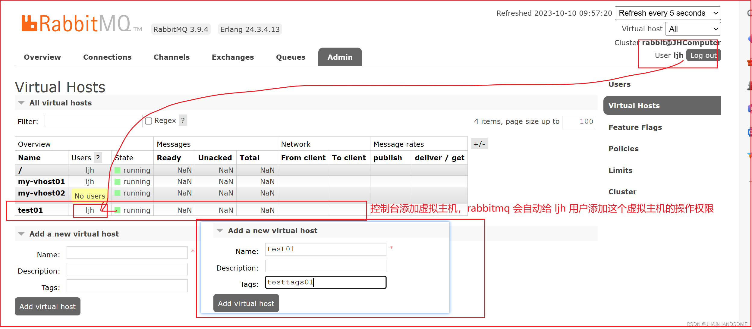752x329 pixels.
Task: Click the Description field in the inset form
Action: tap(326, 266)
